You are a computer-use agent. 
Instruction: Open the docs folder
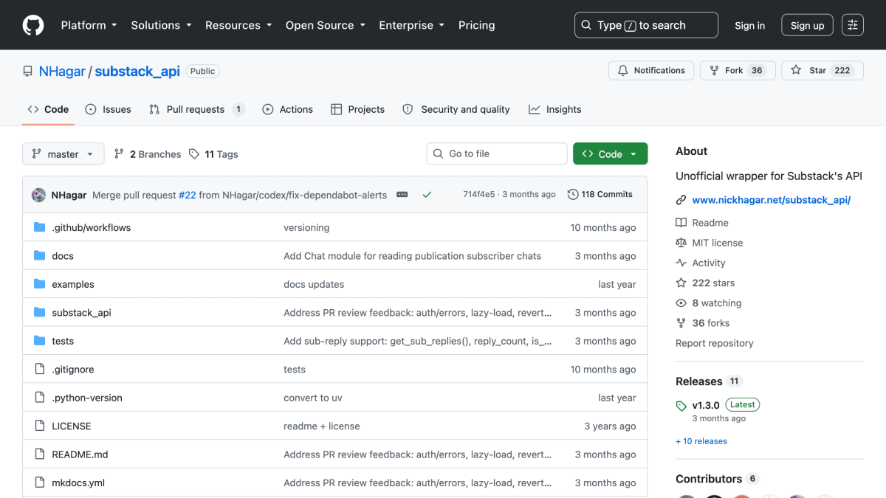[x=63, y=256]
